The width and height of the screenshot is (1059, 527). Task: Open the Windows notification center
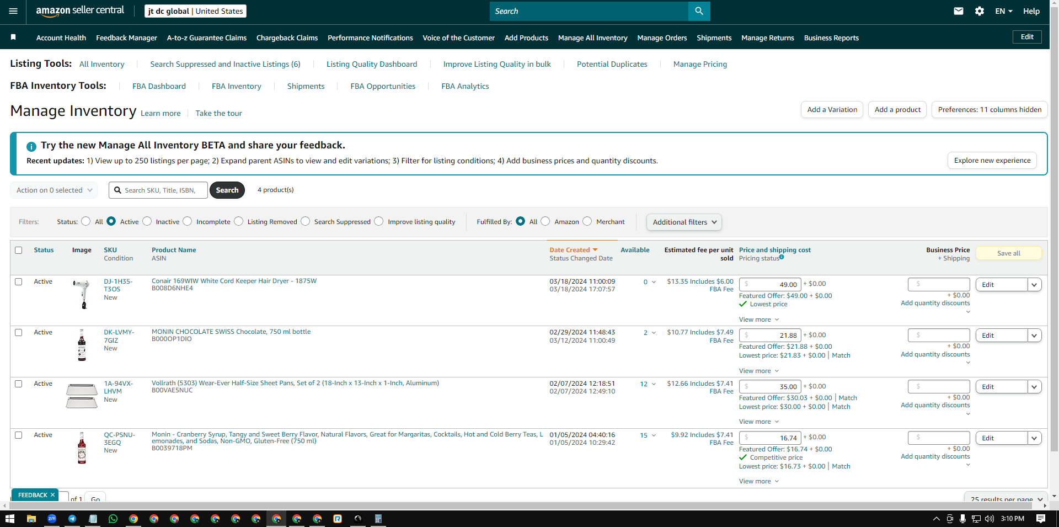(x=1041, y=519)
